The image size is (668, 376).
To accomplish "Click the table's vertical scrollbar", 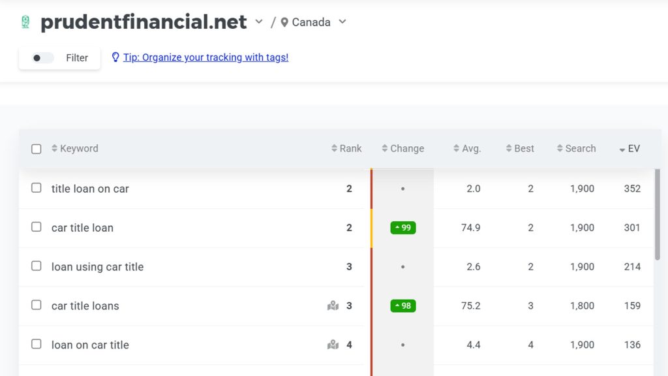I will tap(658, 214).
